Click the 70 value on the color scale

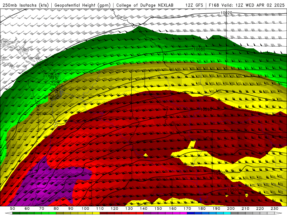42,209
